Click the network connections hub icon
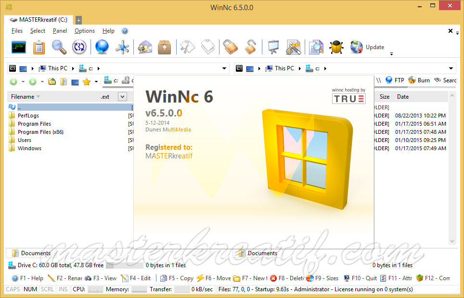 [122, 47]
